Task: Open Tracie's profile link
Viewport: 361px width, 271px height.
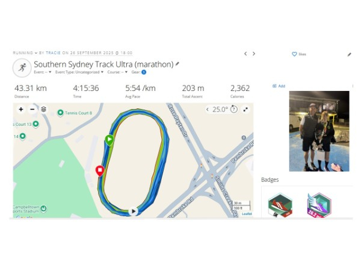Action: tap(53, 53)
